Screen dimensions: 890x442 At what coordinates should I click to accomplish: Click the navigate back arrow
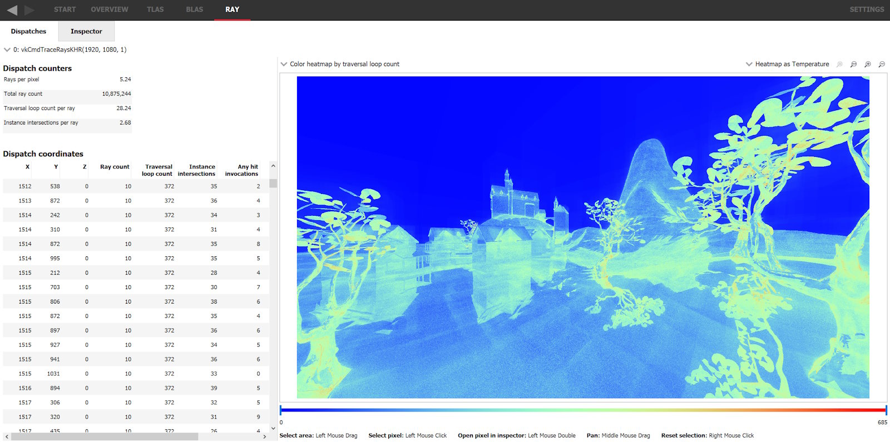point(12,9)
